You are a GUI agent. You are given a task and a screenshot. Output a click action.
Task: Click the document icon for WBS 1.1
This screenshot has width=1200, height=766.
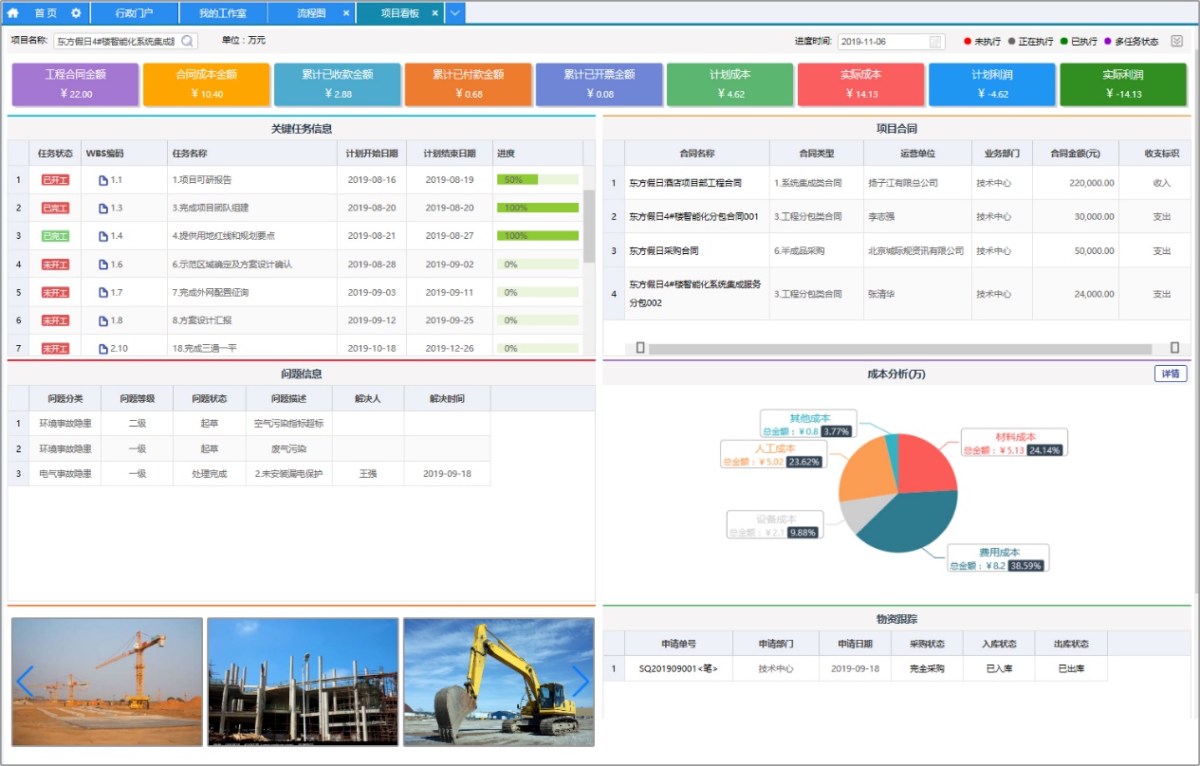click(103, 180)
